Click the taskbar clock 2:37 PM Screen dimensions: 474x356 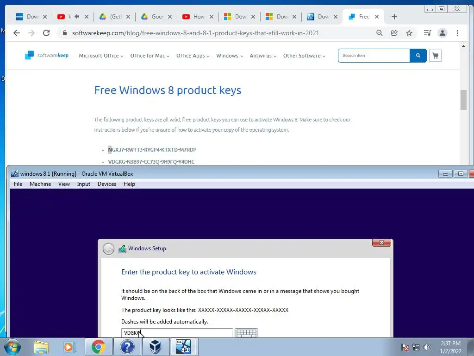[x=450, y=347]
